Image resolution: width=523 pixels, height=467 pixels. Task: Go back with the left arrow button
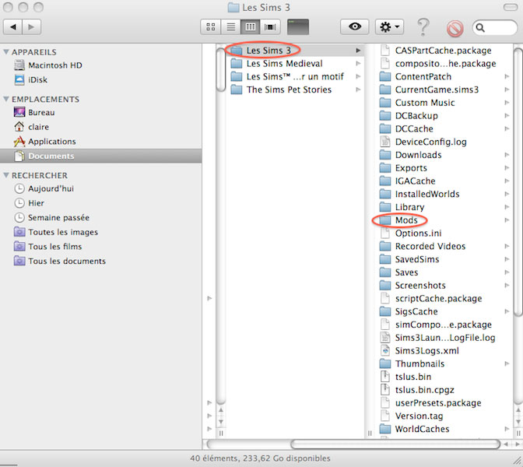[x=13, y=27]
